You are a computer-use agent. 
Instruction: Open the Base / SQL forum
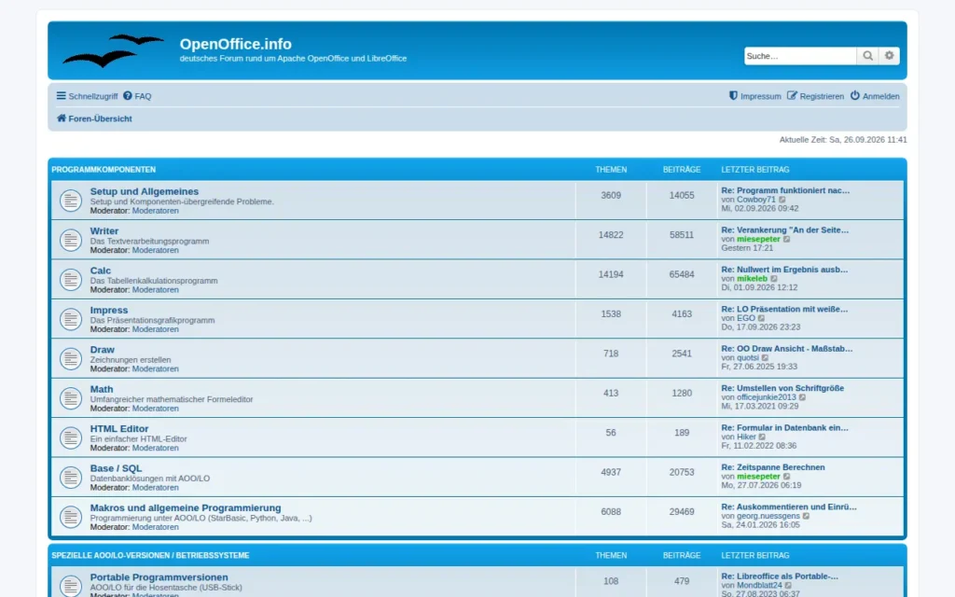pos(116,468)
